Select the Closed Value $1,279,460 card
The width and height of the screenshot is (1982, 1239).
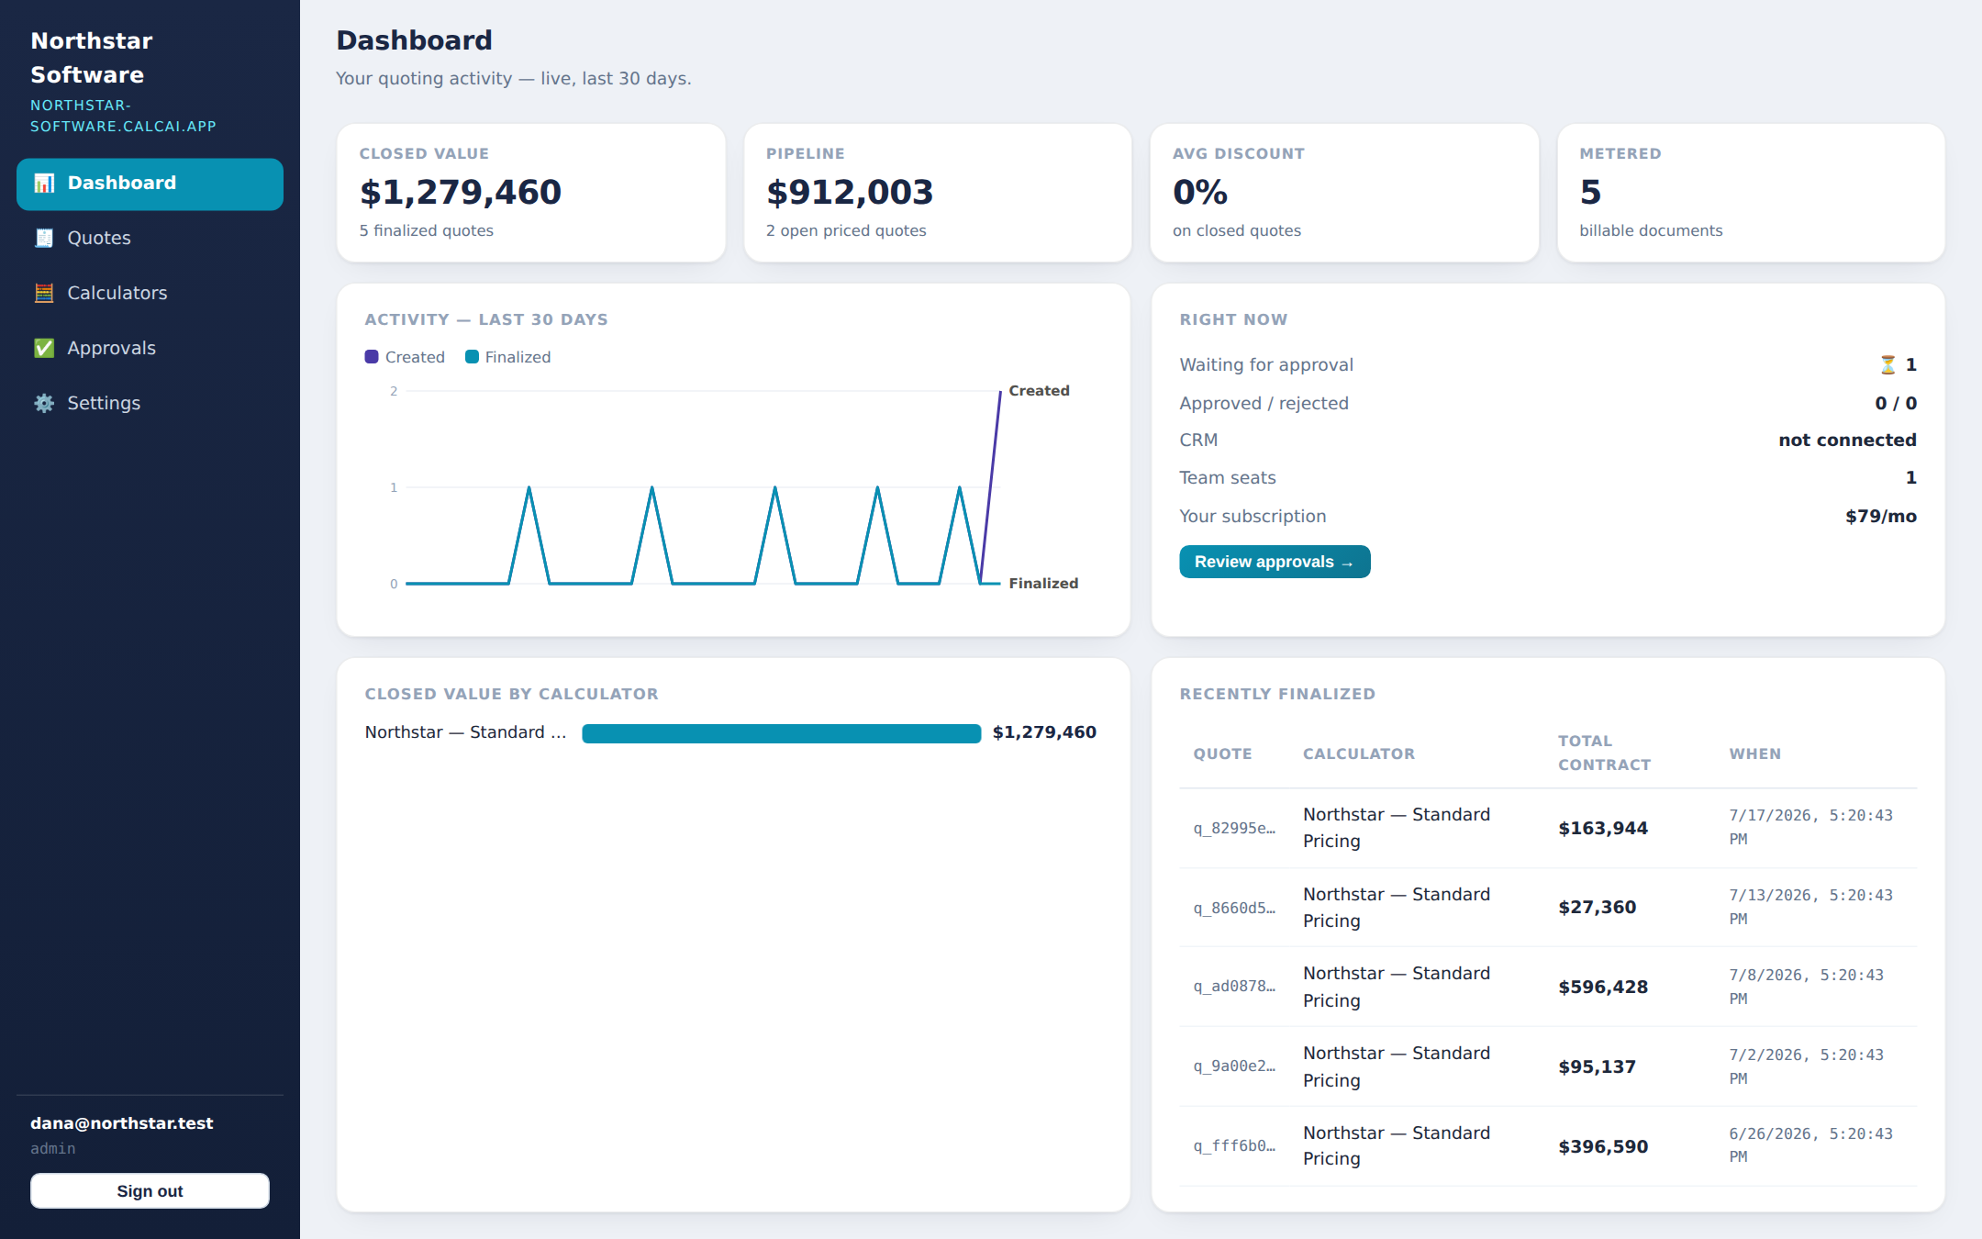click(x=531, y=193)
